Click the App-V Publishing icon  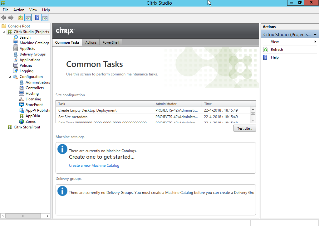pos(21,110)
